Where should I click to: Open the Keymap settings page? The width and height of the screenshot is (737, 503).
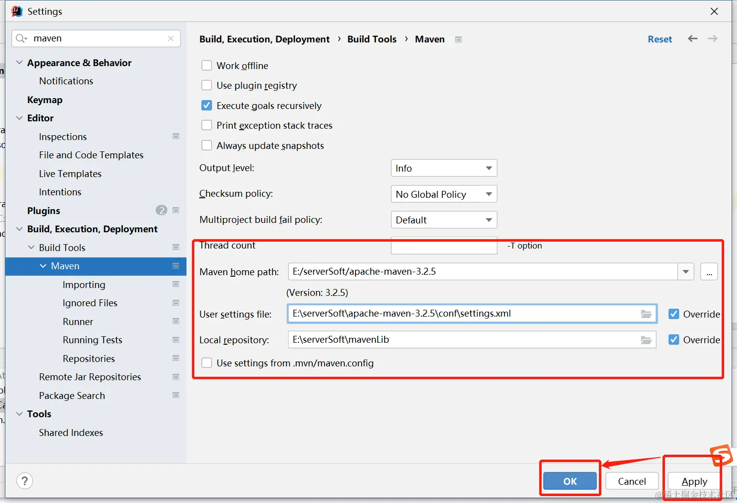pos(45,100)
